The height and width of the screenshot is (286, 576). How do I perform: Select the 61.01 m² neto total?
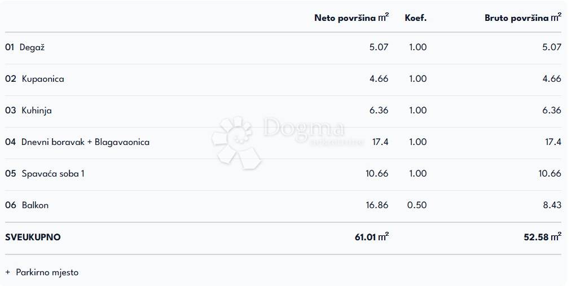(x=371, y=237)
